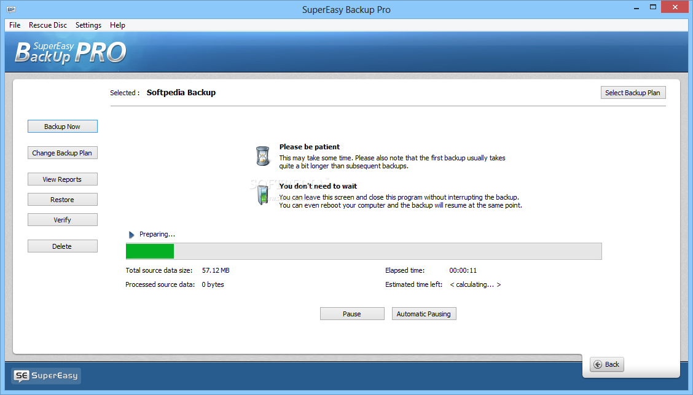Click the hourglass icon beside Please be patient
693x395 pixels.
coord(263,156)
